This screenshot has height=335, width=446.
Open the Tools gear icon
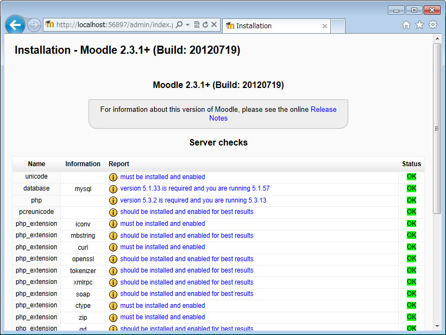(433, 25)
